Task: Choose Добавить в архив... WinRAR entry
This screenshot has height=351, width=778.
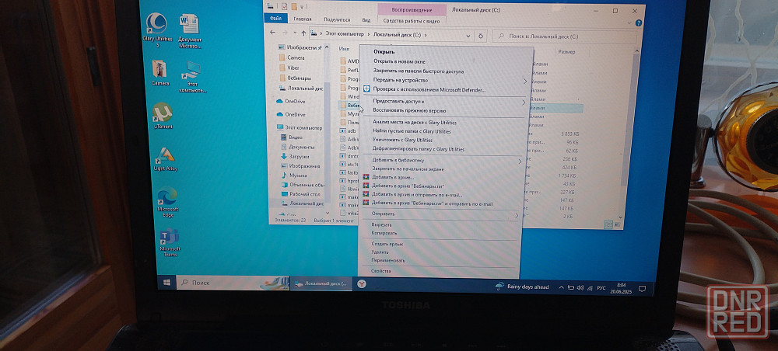Action: 392,177
